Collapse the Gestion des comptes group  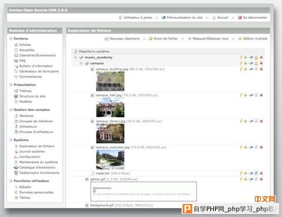point(11,110)
